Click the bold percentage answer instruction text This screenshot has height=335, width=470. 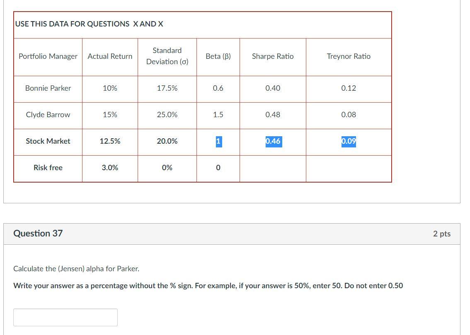point(208,286)
